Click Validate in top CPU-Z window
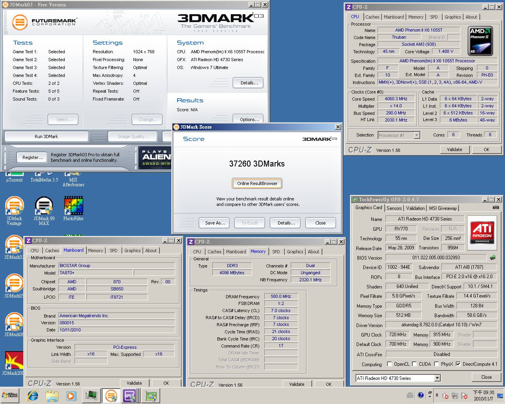This screenshot has height=404, width=505. 454,150
